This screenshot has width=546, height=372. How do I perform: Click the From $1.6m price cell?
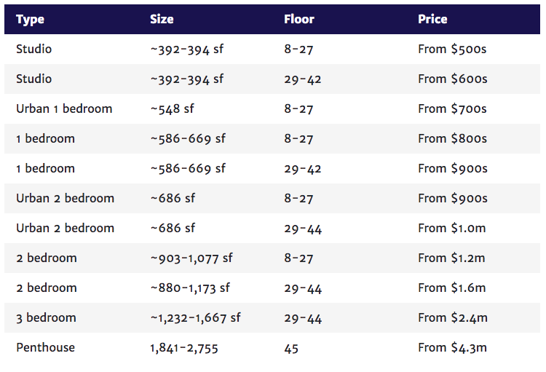[x=451, y=288]
